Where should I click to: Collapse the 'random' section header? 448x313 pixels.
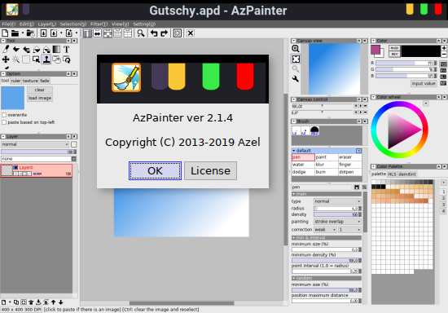(294, 278)
